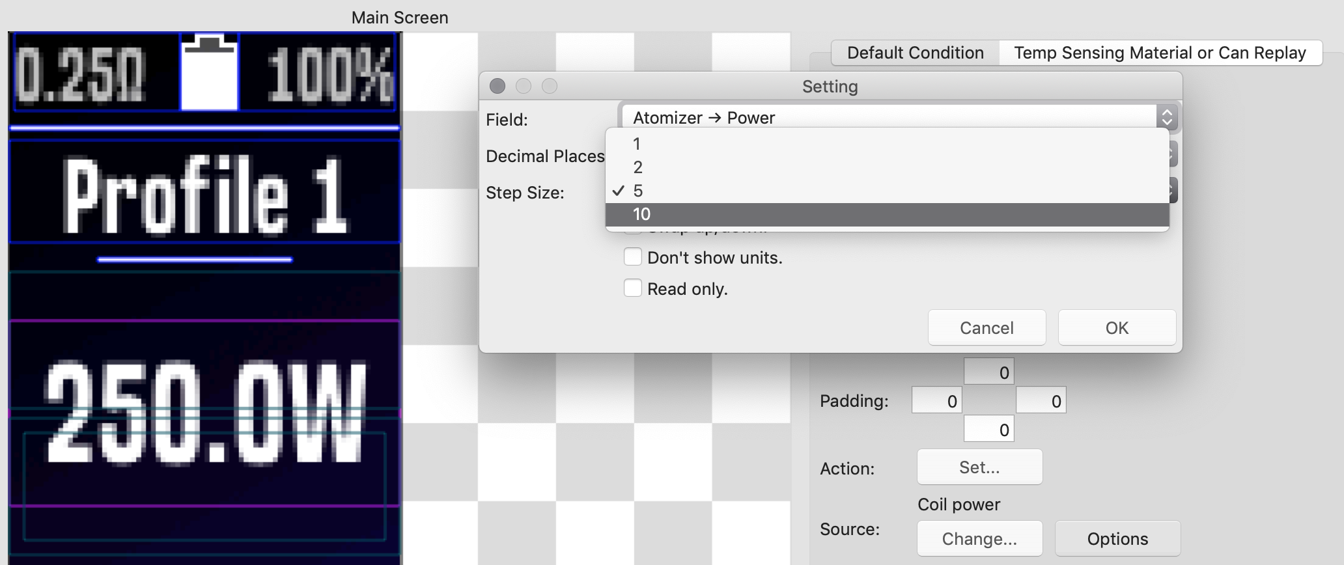Pick step size 2 in the dropdown list
Image resolution: width=1344 pixels, height=565 pixels.
coord(638,167)
